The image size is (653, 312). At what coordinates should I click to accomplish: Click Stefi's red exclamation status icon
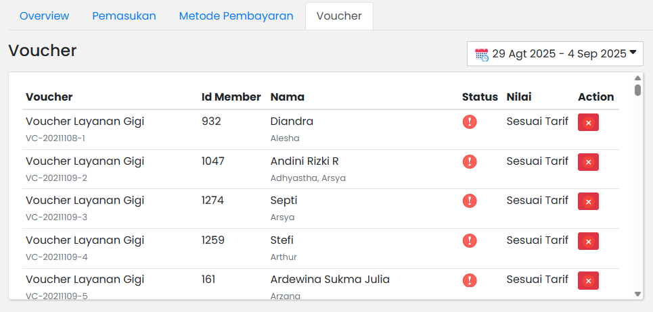pos(470,240)
